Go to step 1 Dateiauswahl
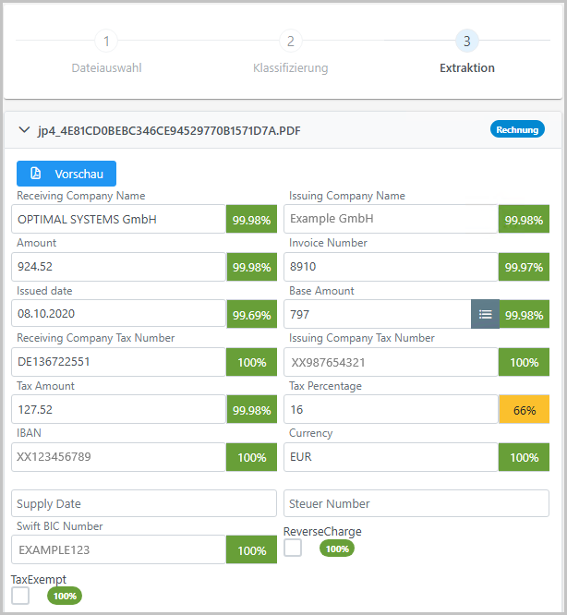Viewport: 567px width, 615px height. [106, 42]
